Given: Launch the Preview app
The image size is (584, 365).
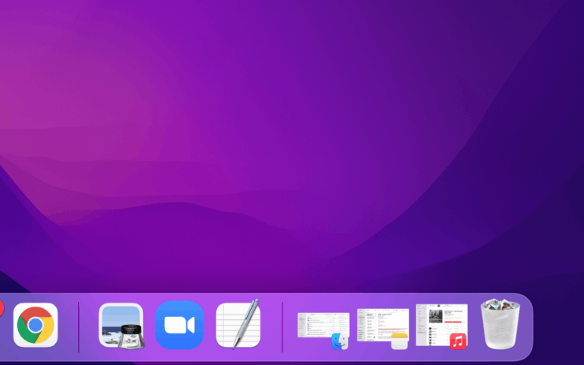Looking at the screenshot, I should [x=121, y=325].
